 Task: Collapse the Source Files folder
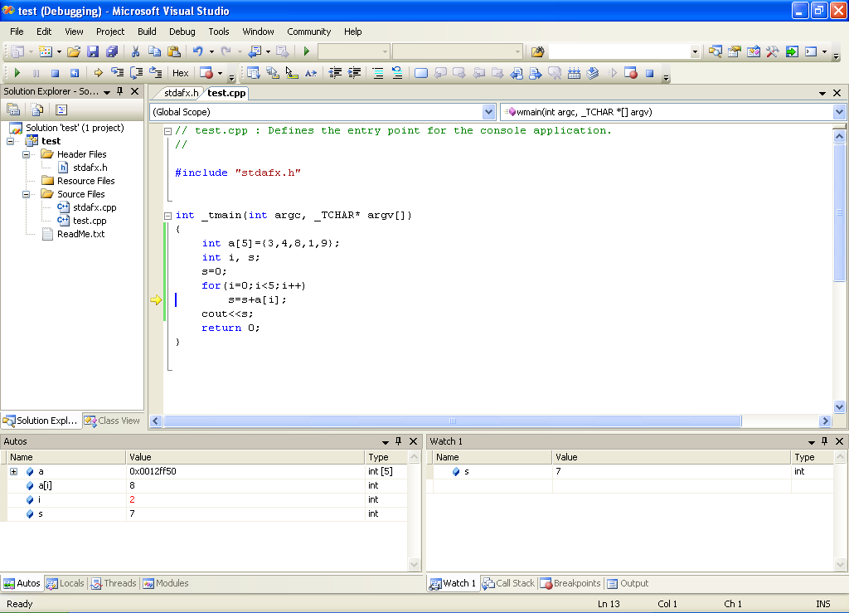coord(26,194)
